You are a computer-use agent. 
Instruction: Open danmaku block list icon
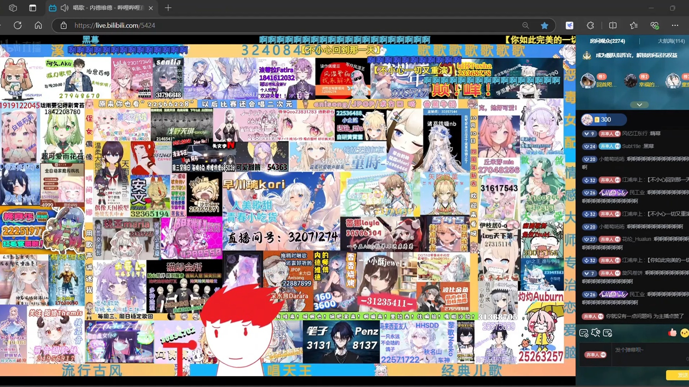[x=608, y=333]
